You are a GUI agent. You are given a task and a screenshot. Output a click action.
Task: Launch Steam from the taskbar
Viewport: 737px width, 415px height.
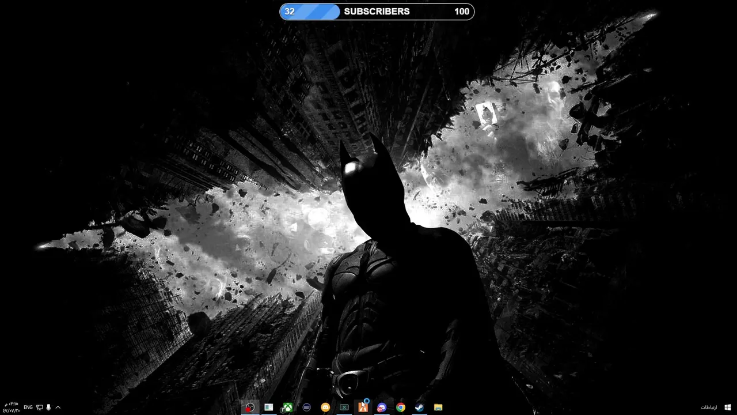420,408
